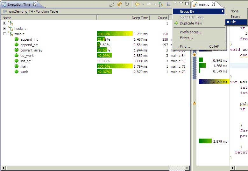Click the tree hierarchy icon in the toolbar

161,4
